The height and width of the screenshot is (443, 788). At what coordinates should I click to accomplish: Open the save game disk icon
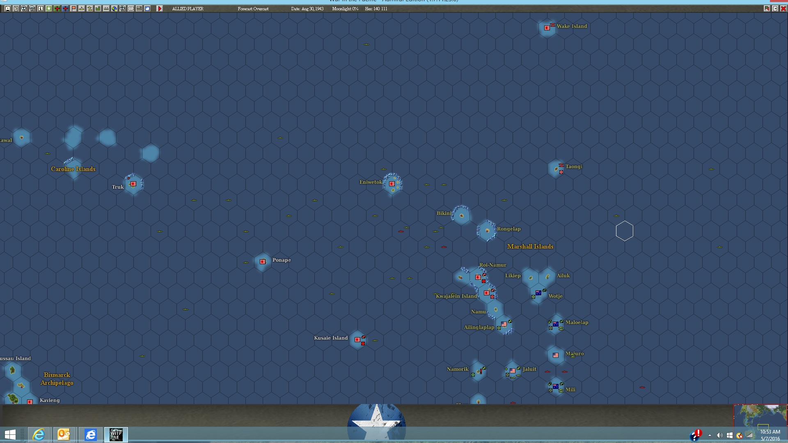pyautogui.click(x=8, y=9)
